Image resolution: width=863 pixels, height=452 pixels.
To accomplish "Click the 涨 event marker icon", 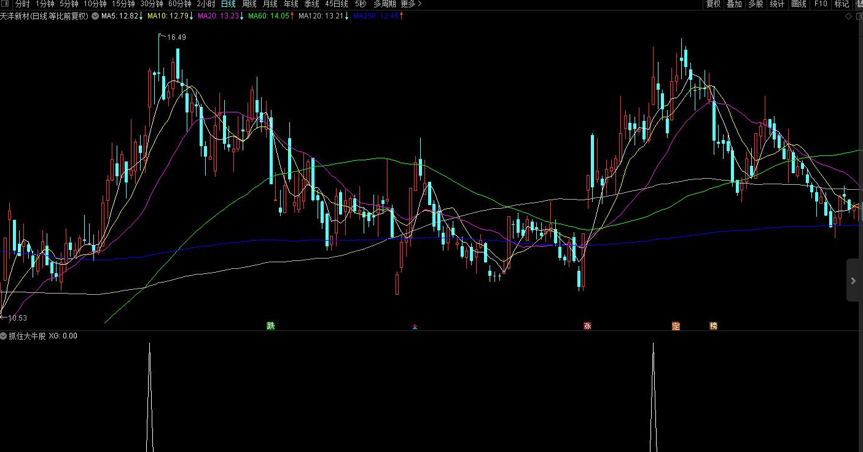I will (587, 325).
